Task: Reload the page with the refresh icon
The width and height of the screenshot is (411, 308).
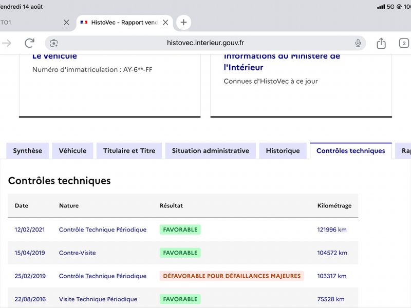Action: click(29, 43)
